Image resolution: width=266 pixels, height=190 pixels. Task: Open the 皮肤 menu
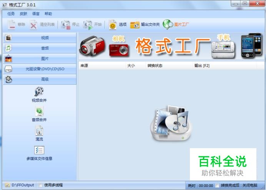23,14
